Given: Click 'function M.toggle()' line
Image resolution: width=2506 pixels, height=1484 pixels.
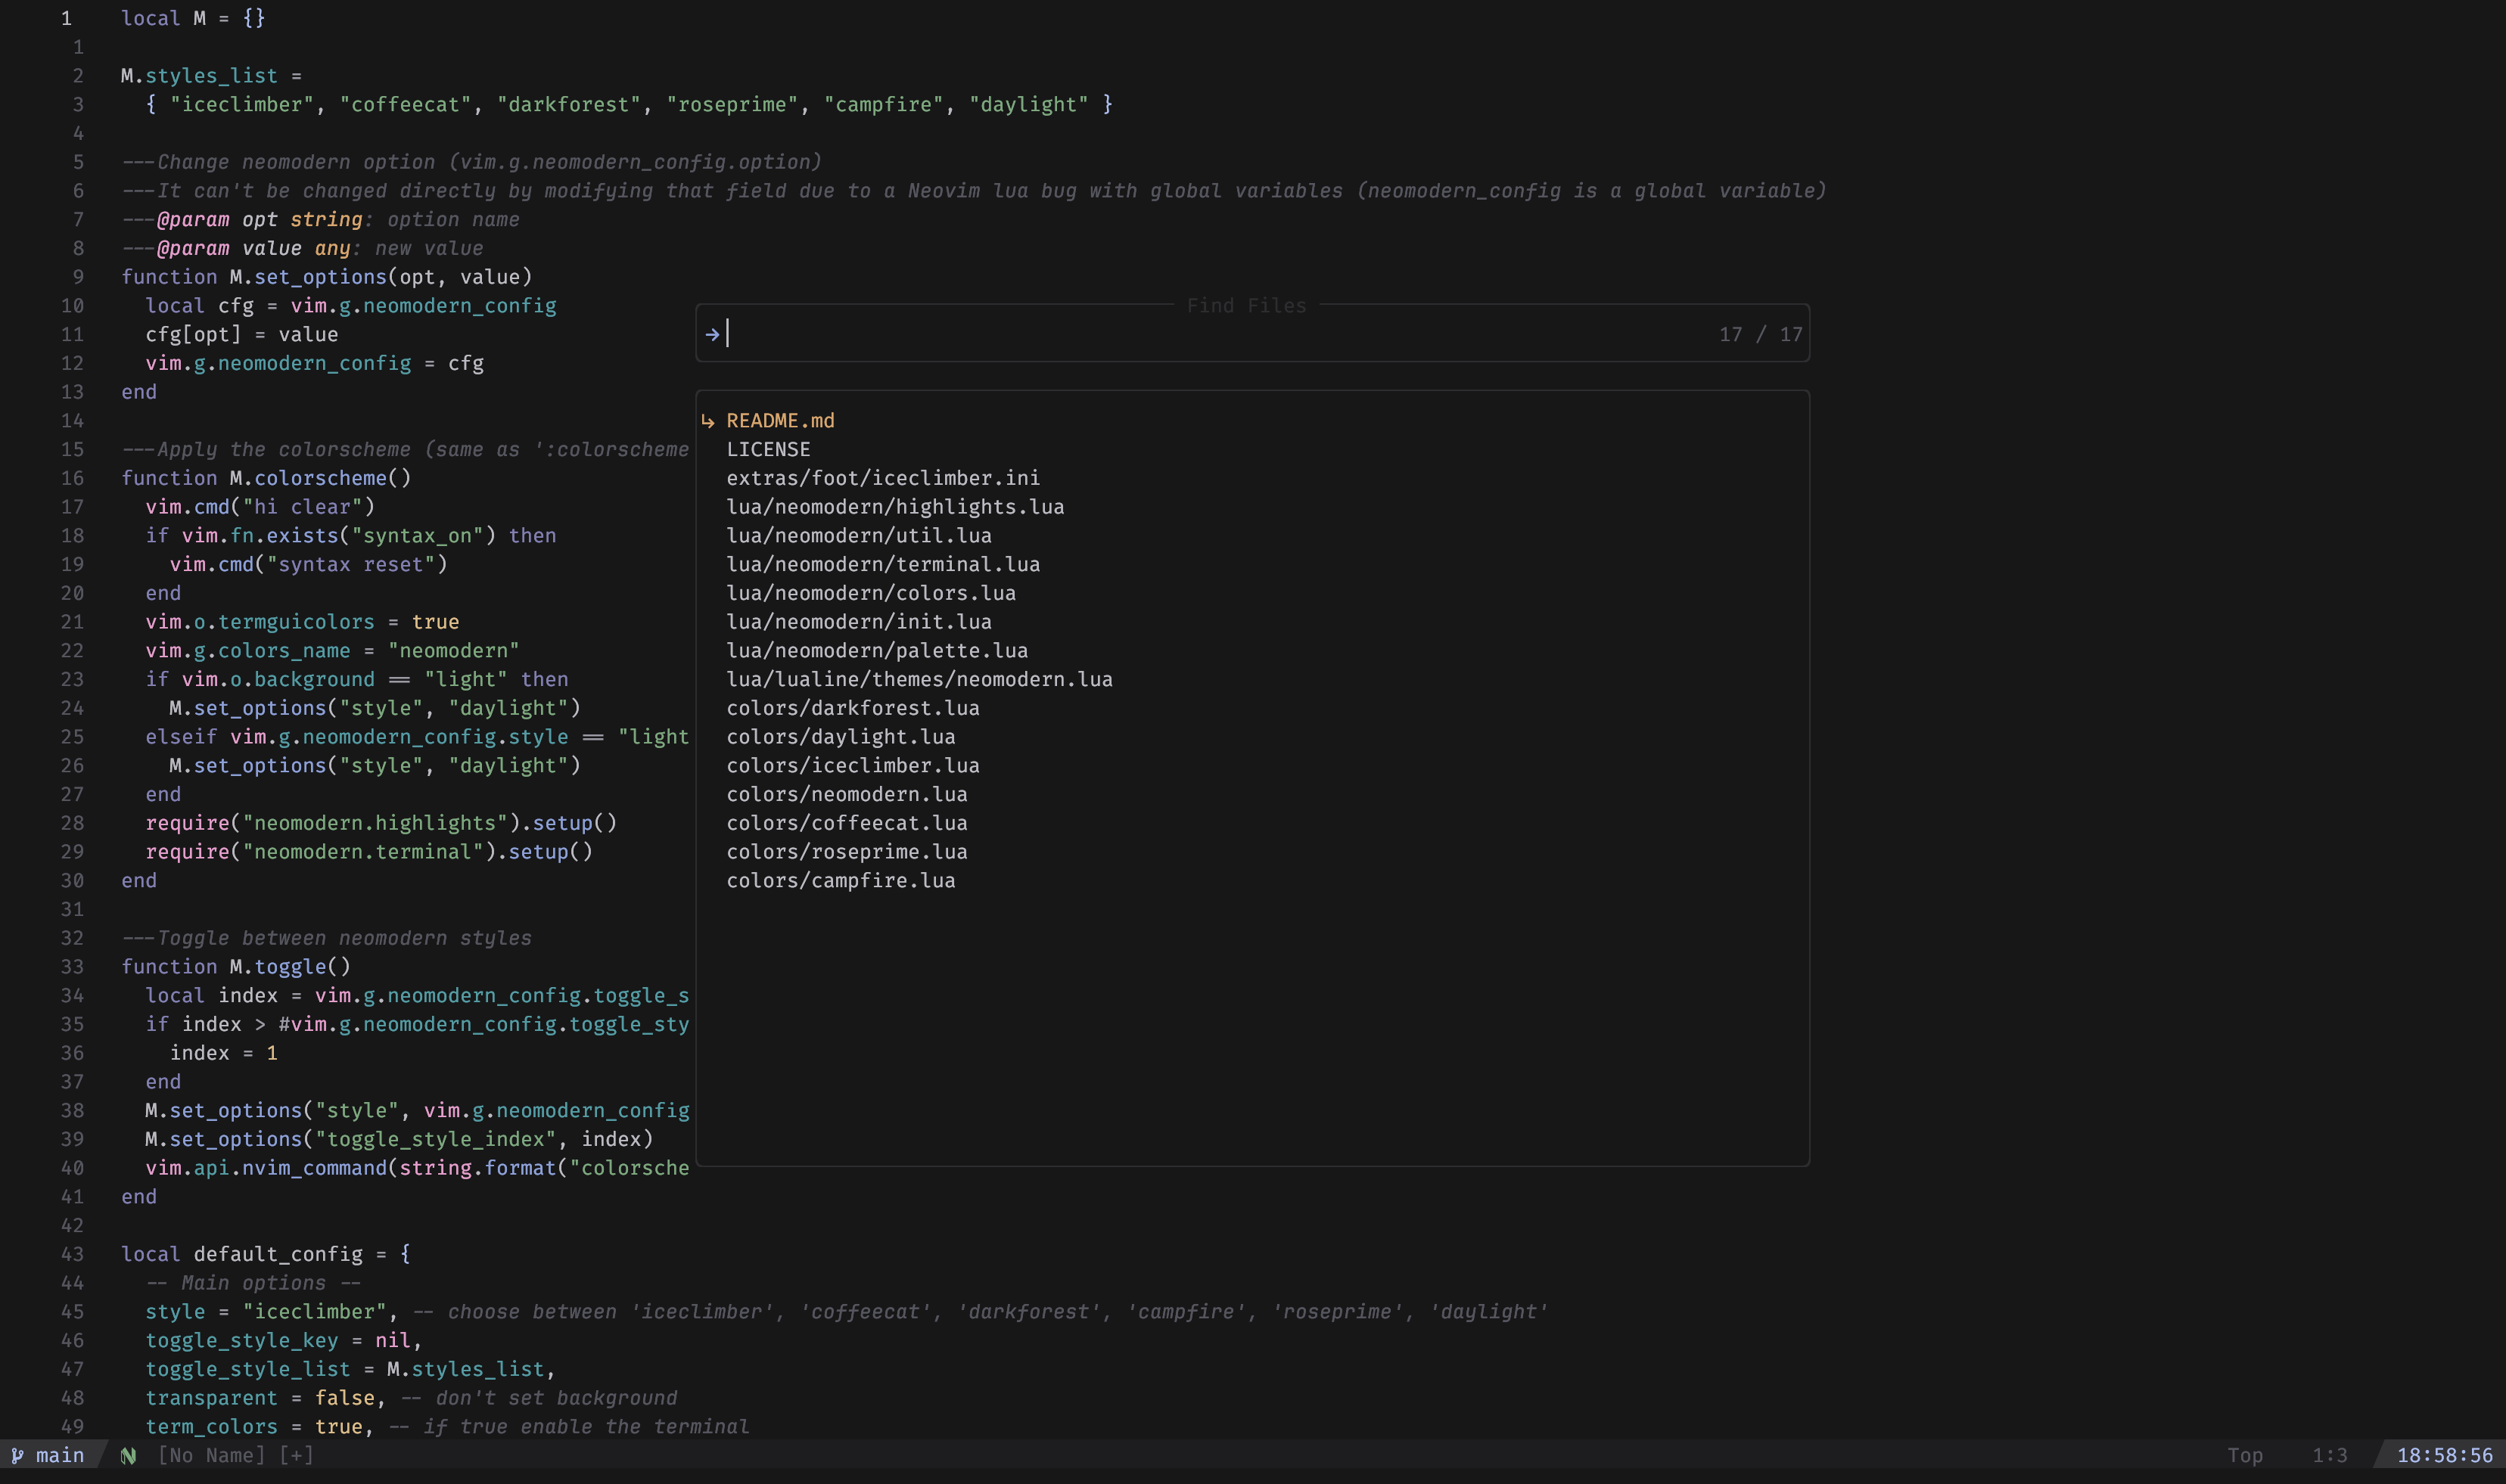Looking at the screenshot, I should tap(236, 967).
